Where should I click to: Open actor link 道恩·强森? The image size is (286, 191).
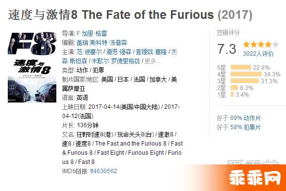point(119,52)
